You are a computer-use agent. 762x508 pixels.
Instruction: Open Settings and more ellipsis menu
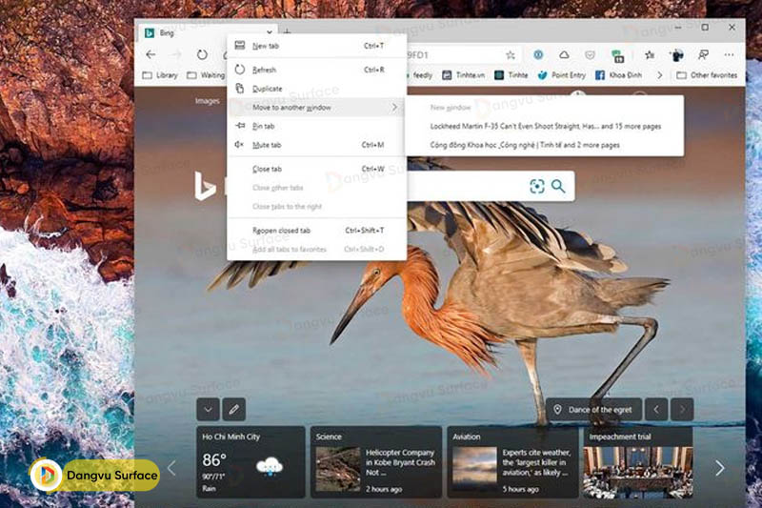(x=729, y=55)
